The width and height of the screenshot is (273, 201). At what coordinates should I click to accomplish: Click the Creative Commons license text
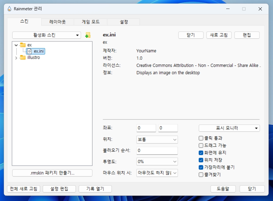[x=199, y=65]
